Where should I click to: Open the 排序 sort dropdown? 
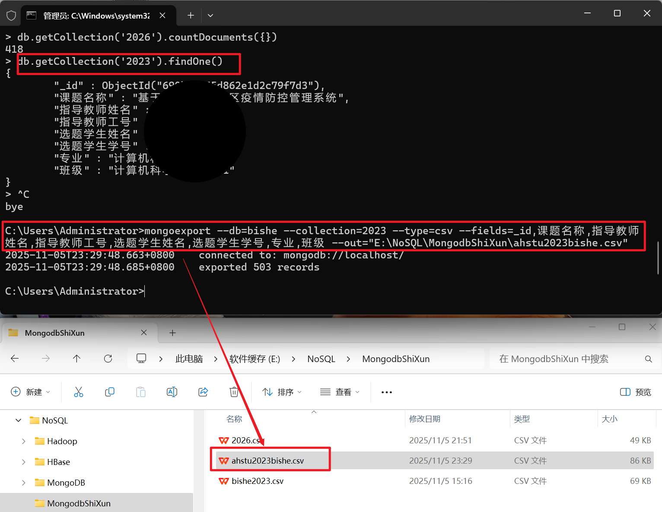click(x=282, y=392)
